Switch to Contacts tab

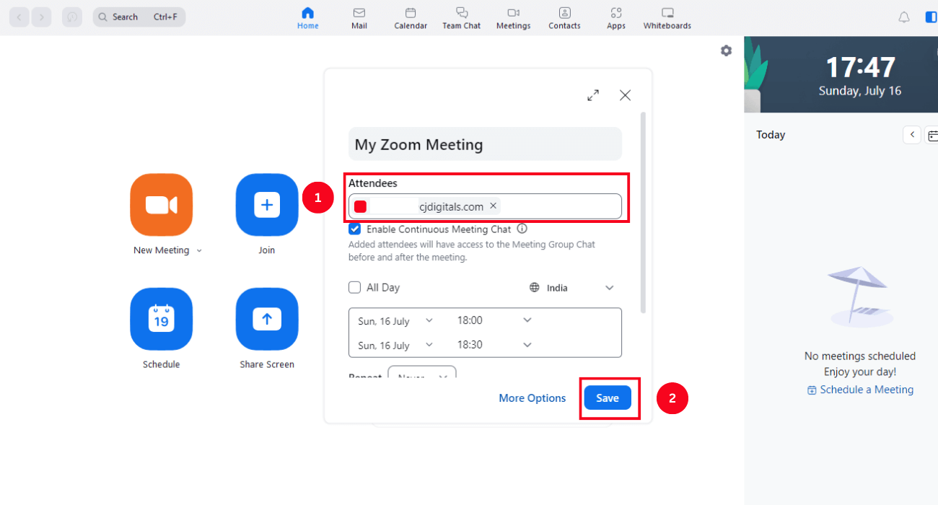(x=564, y=18)
